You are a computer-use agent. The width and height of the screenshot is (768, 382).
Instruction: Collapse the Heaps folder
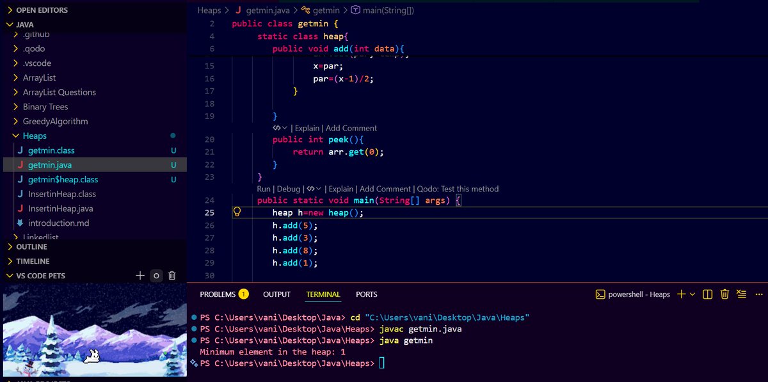[17, 136]
